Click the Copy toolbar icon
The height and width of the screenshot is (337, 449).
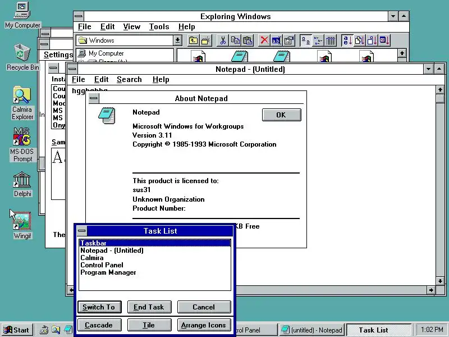(x=235, y=40)
